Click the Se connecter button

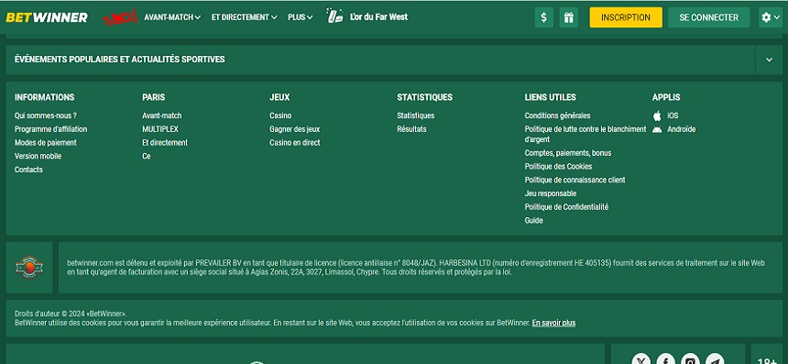708,17
